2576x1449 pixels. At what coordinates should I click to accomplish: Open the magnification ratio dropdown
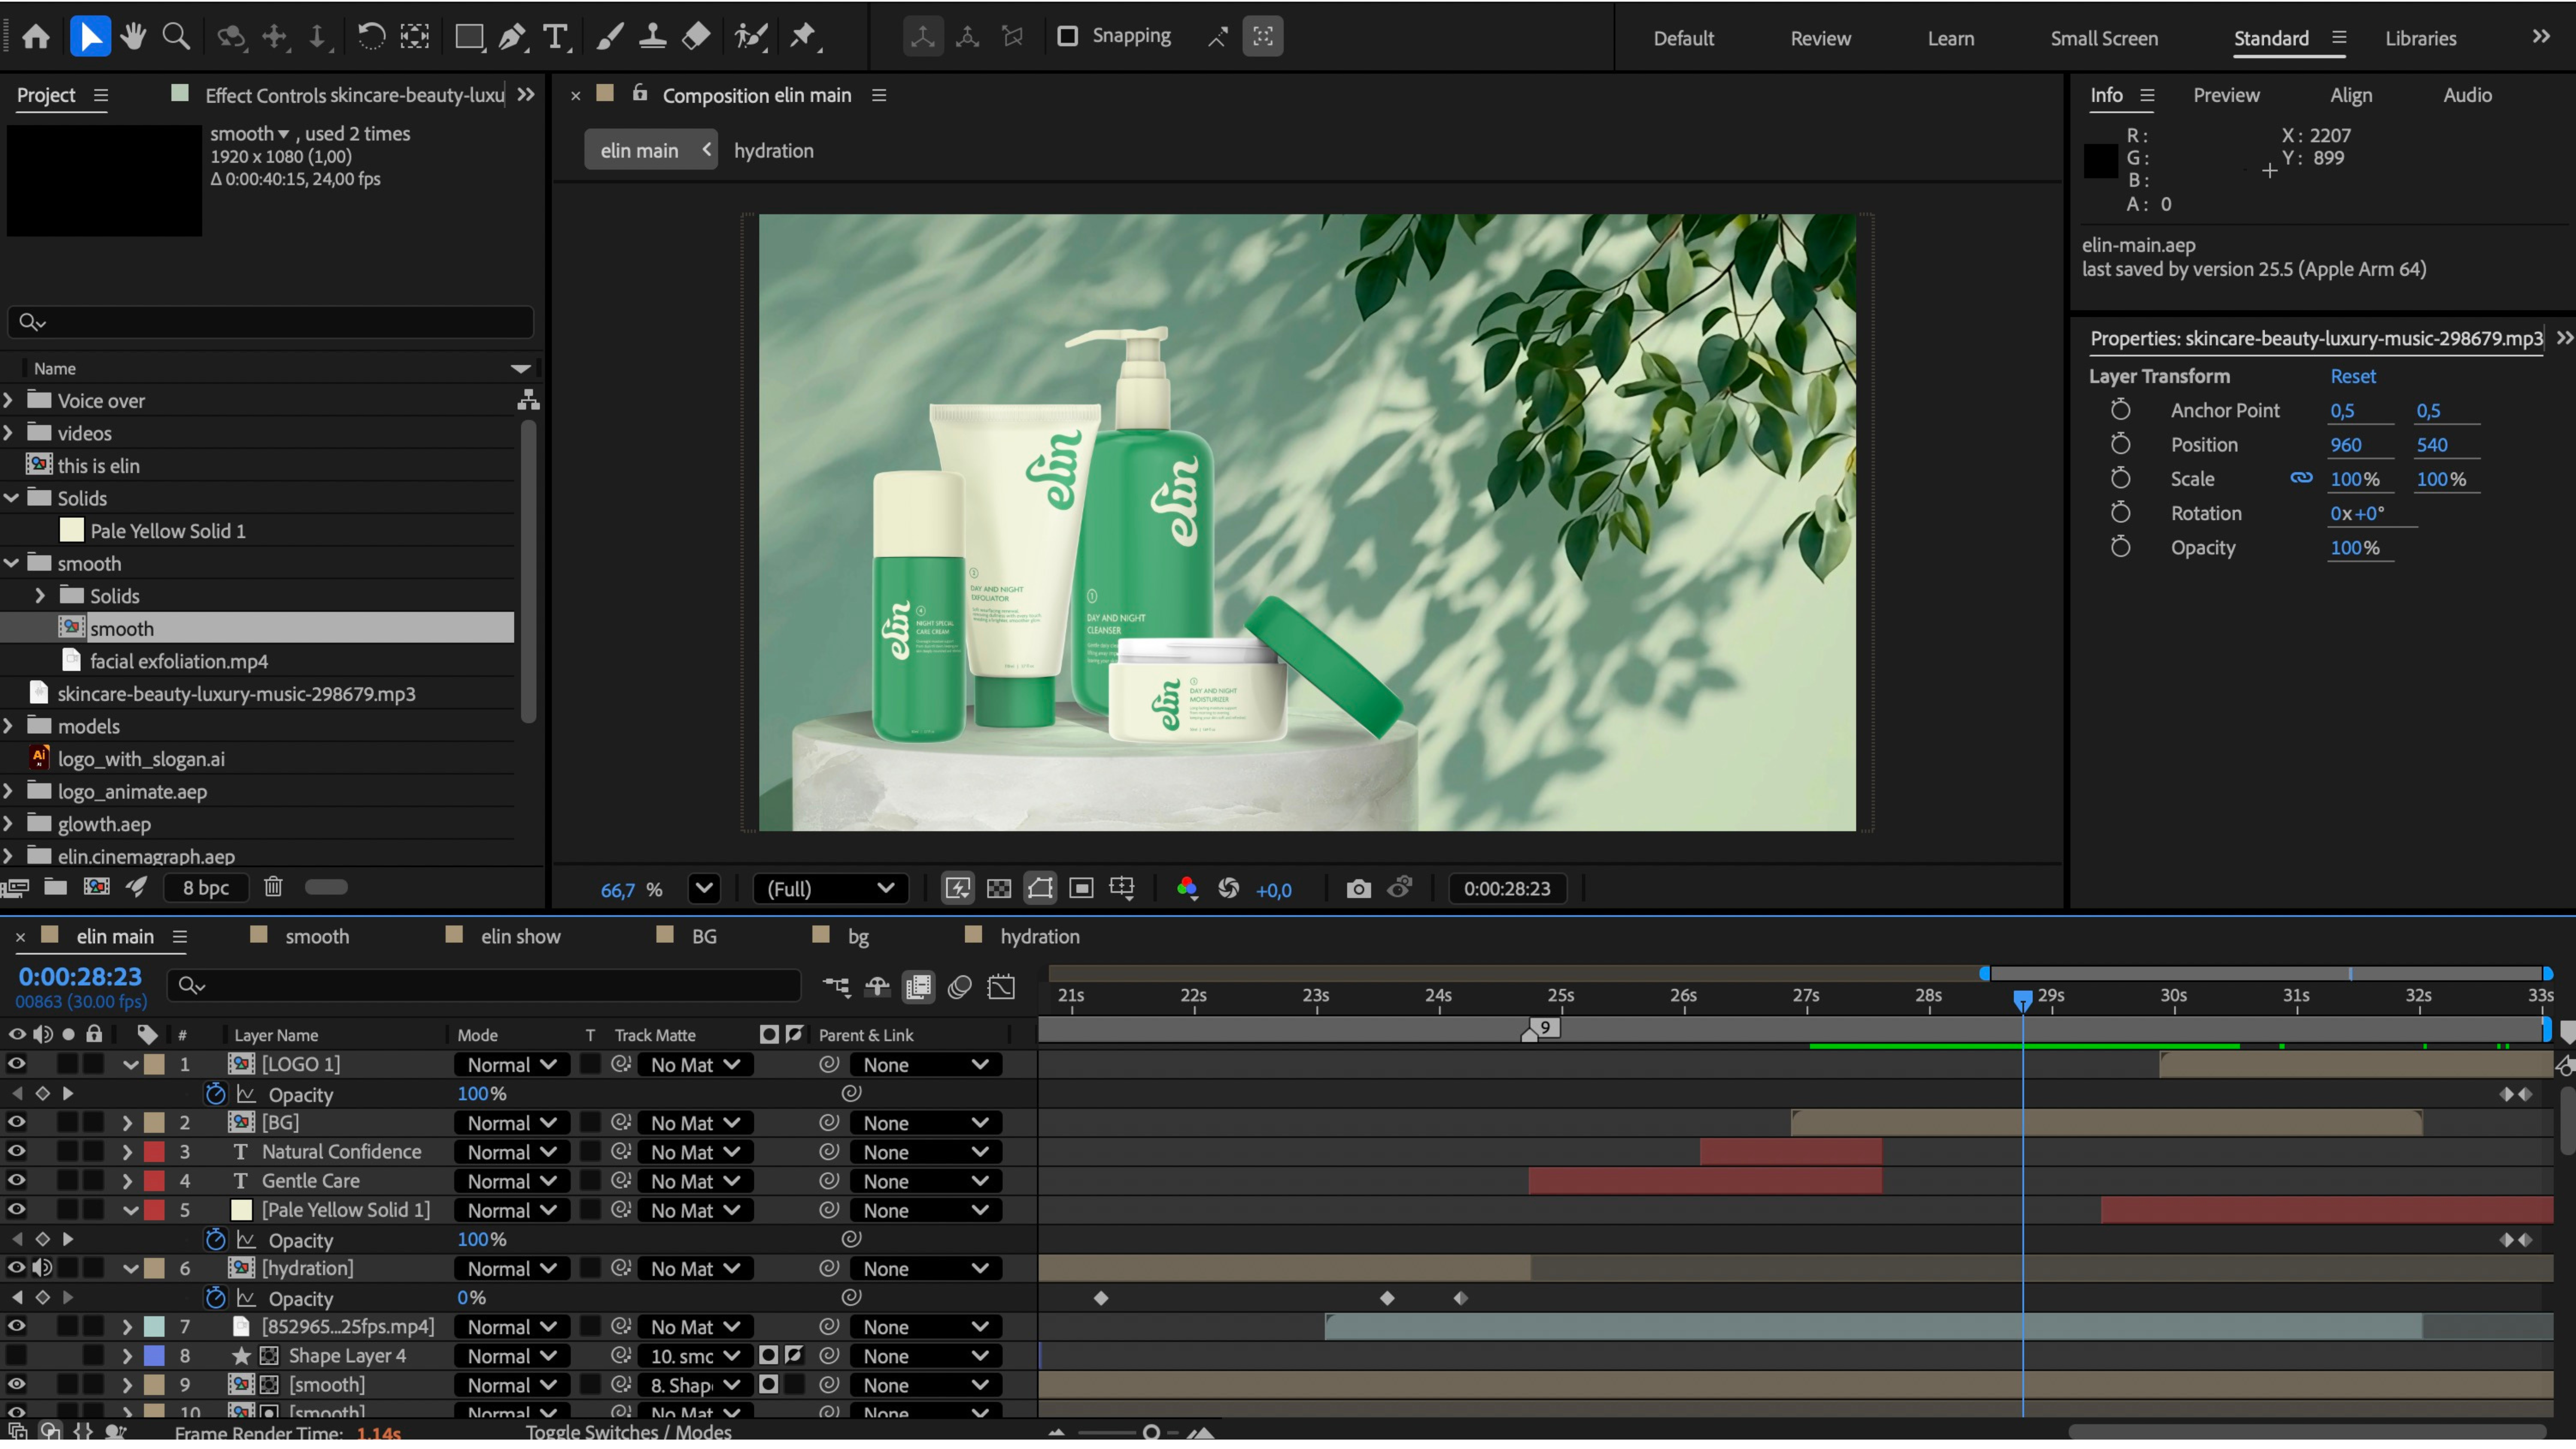click(705, 888)
